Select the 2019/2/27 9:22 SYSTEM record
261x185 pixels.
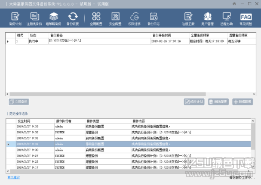point(128,161)
